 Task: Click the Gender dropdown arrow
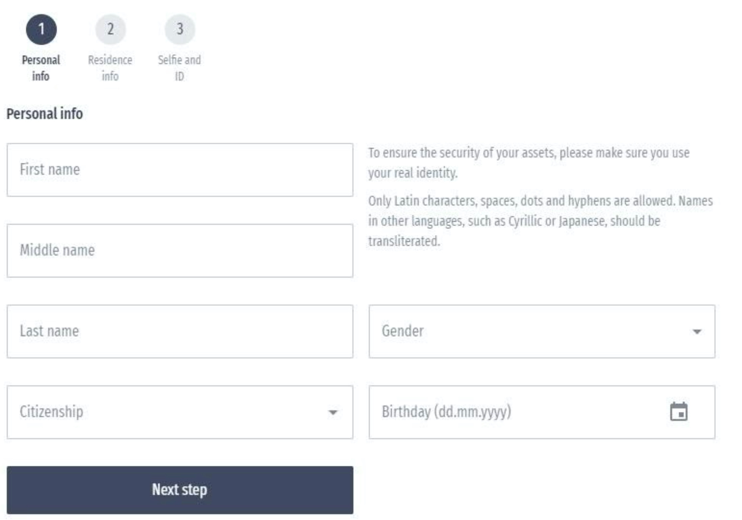pos(697,331)
